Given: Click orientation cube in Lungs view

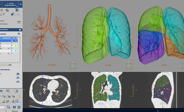Looking at the screenshot, I should pyautogui.click(x=129, y=66).
